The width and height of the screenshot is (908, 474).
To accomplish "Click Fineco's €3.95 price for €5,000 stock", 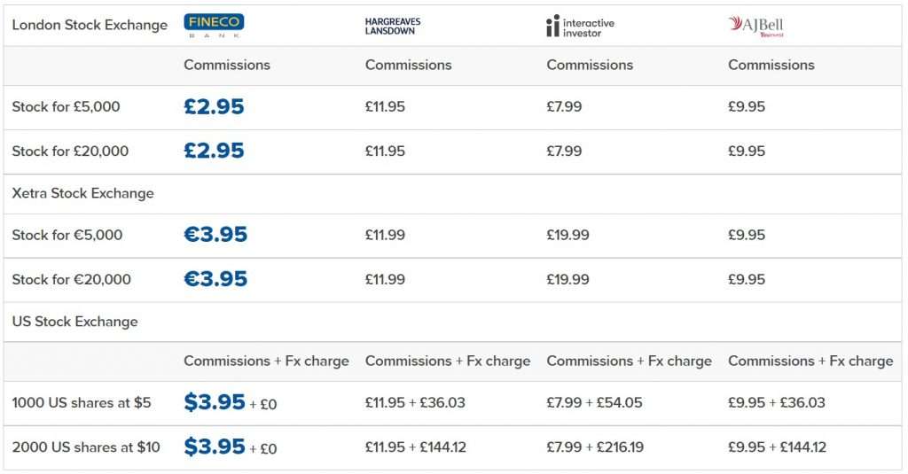I will click(215, 235).
